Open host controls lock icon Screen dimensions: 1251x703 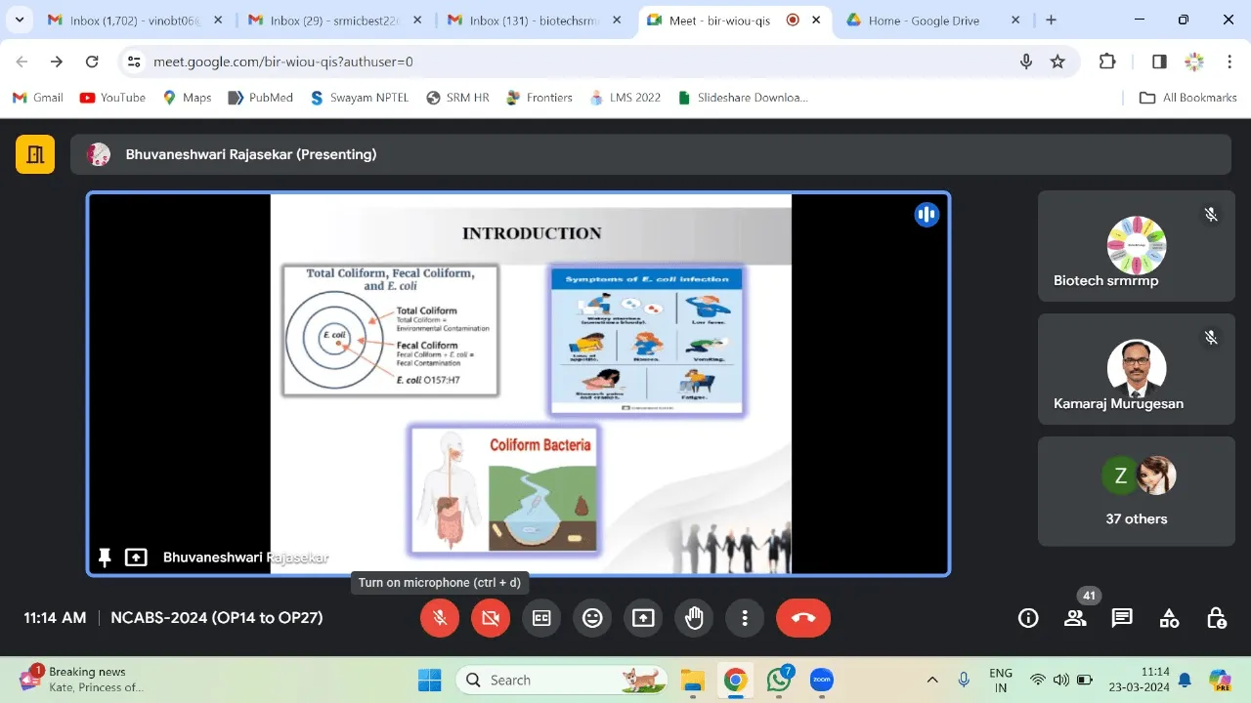pyautogui.click(x=1216, y=618)
